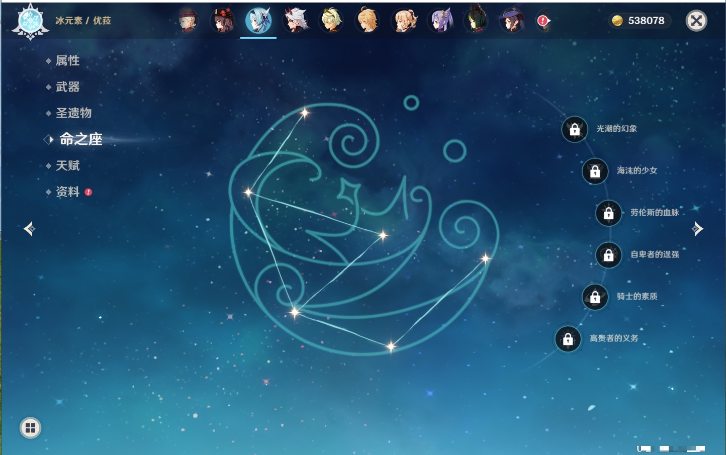Choose the pale green-haired character portrait
Viewport: 726px width, 455px height.
click(x=332, y=21)
